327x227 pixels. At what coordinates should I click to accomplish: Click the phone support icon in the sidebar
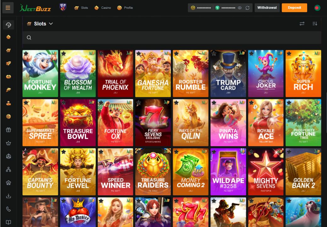(x=8, y=209)
